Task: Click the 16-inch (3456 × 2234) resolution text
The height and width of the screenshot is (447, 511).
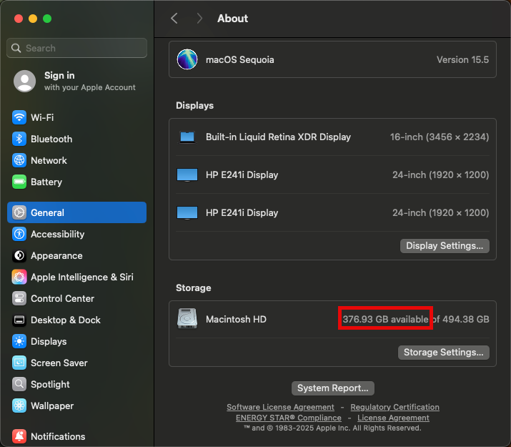Action: click(440, 137)
